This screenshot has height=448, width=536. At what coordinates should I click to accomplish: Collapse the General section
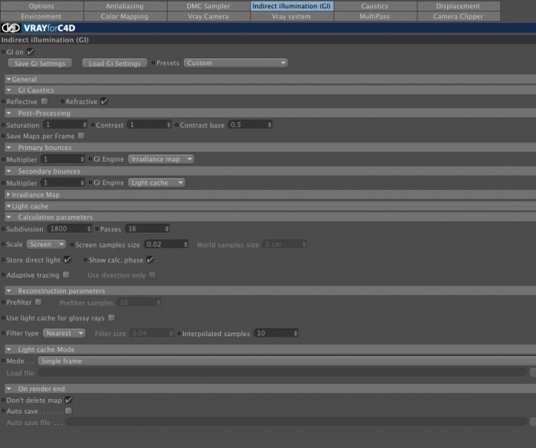[9, 80]
